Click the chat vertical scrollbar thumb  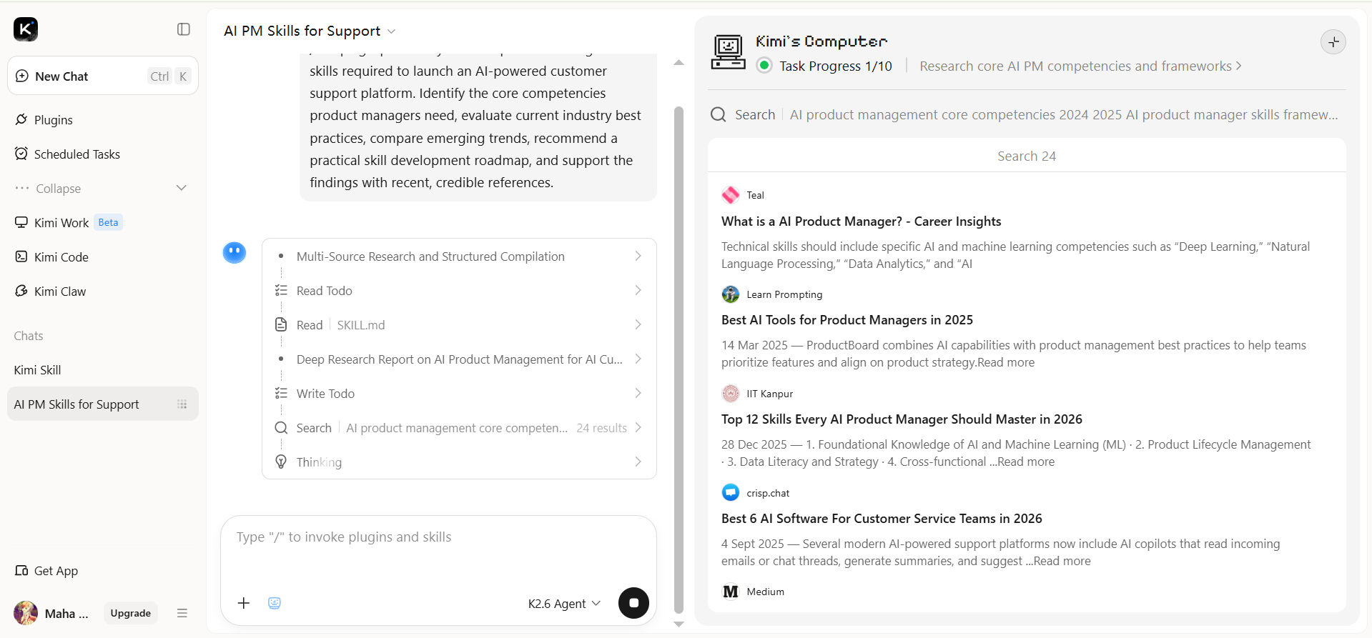(679, 360)
